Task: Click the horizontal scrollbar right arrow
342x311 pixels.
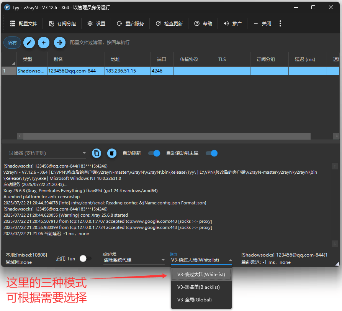Action: (x=336, y=136)
